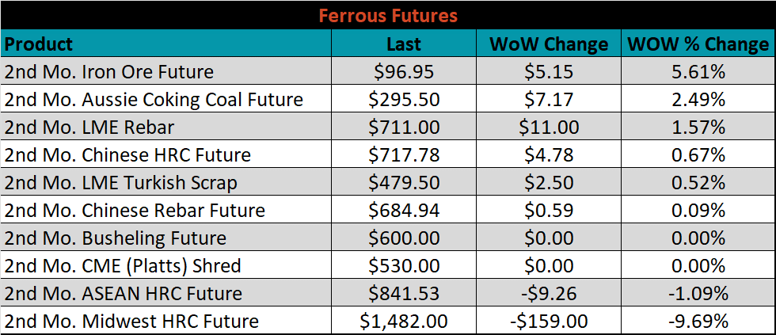Click the Last column header
Screen dimensions: 776x335
tap(404, 44)
